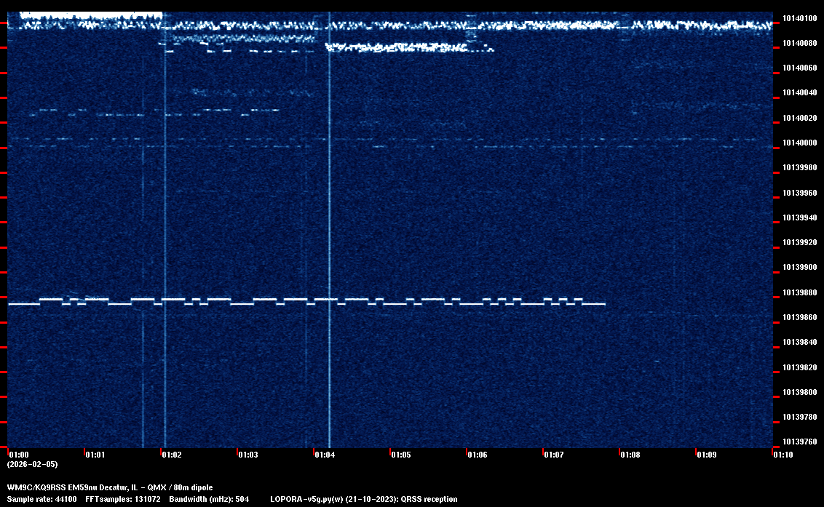Click the vertical noise line near 01:02
This screenshot has height=507, width=824.
tap(165, 218)
